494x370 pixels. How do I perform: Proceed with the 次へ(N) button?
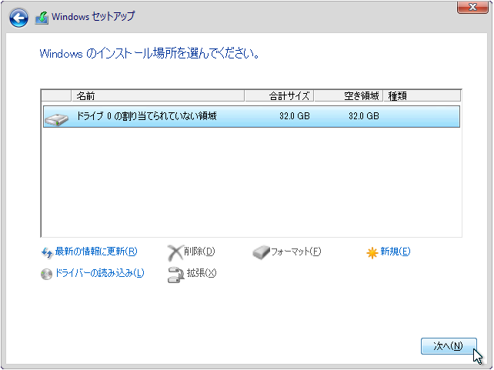pos(449,346)
